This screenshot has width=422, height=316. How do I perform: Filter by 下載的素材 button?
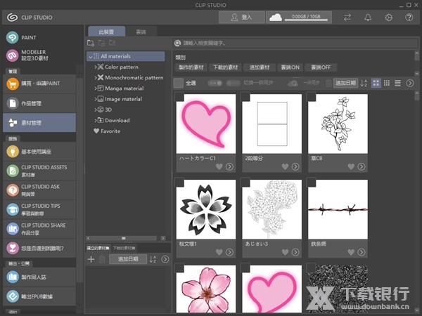[225, 67]
